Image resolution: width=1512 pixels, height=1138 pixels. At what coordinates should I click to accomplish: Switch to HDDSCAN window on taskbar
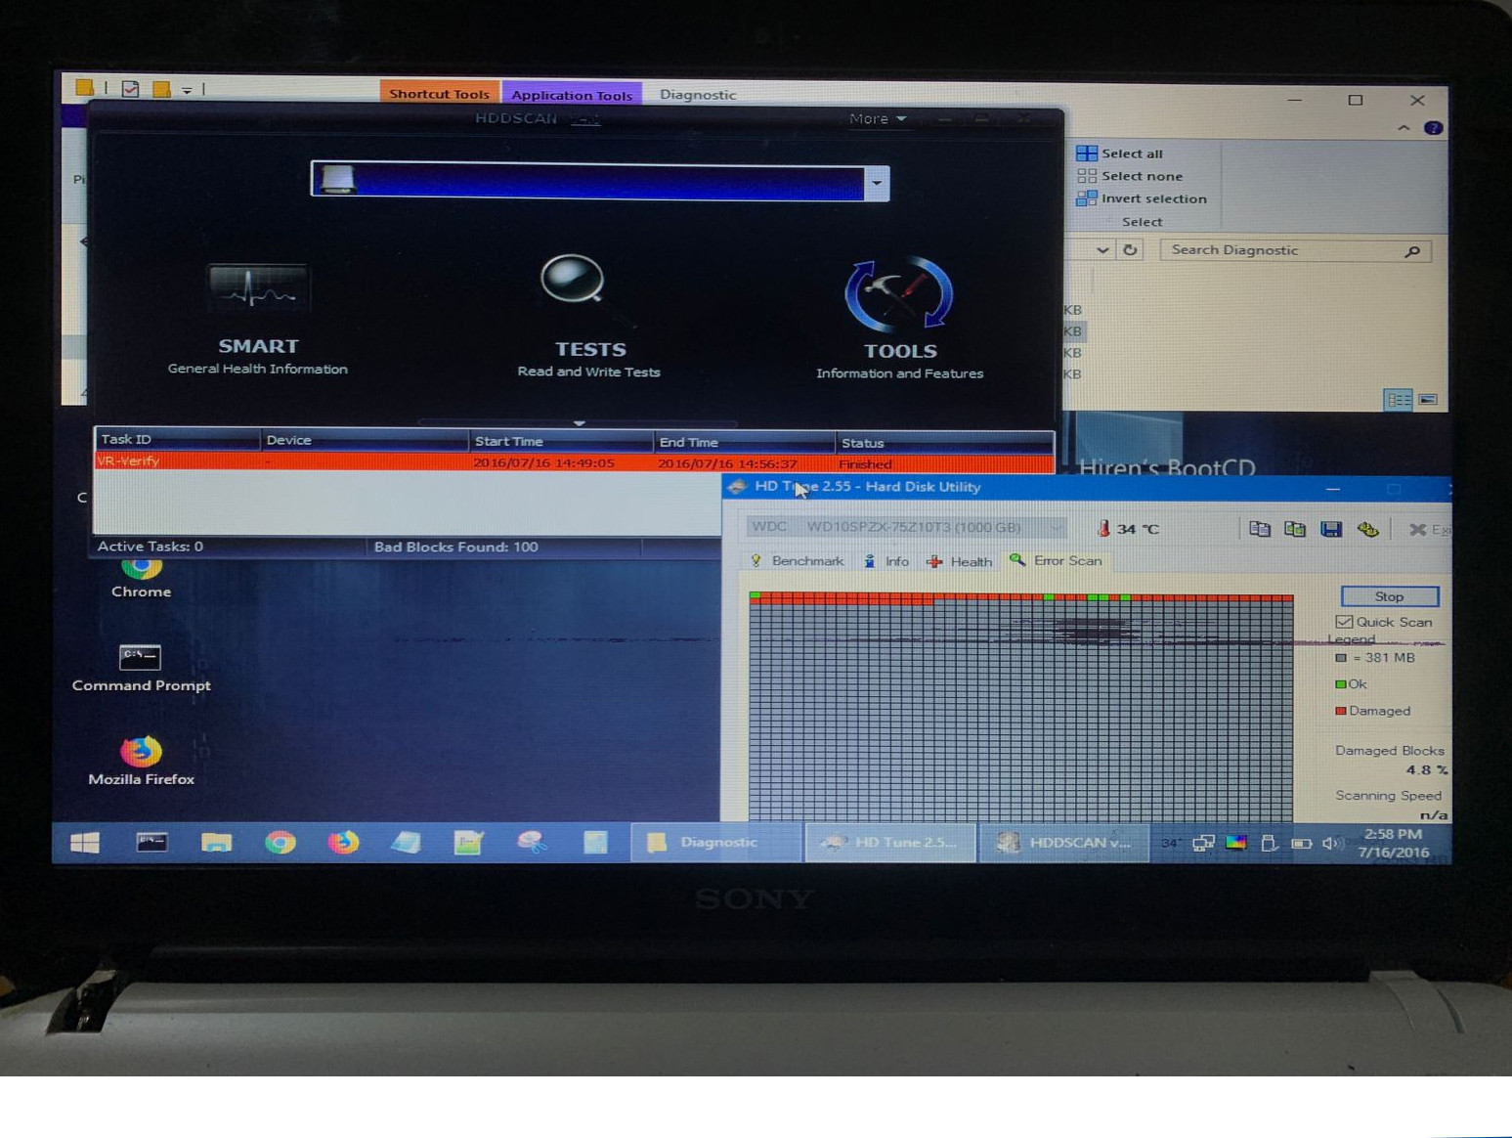1064,843
